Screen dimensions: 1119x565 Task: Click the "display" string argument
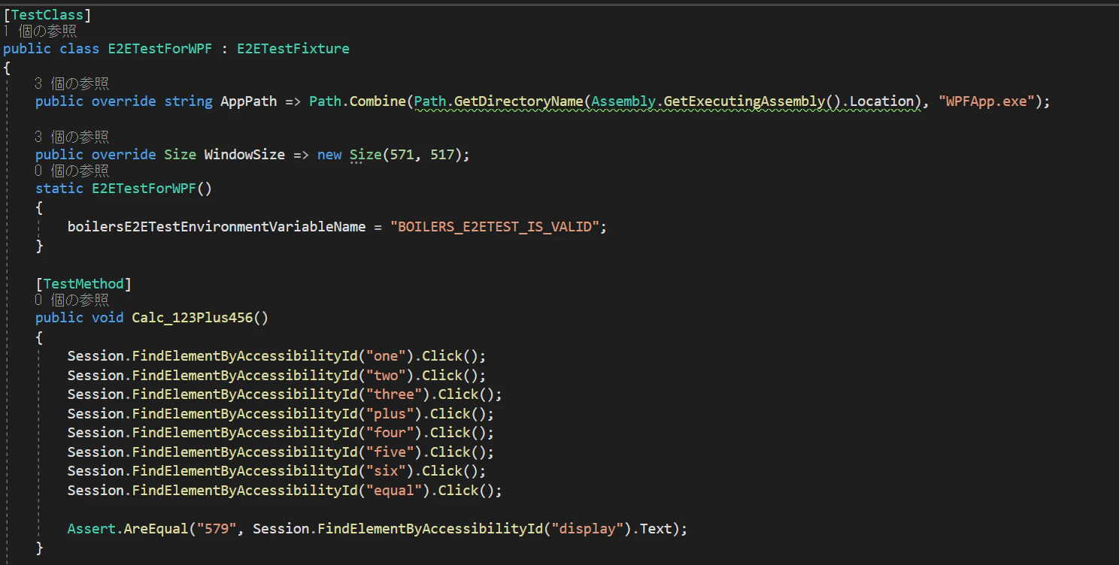[x=589, y=529]
